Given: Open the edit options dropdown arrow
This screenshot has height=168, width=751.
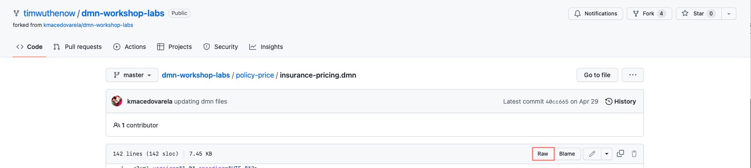Looking at the screenshot, I should point(607,154).
